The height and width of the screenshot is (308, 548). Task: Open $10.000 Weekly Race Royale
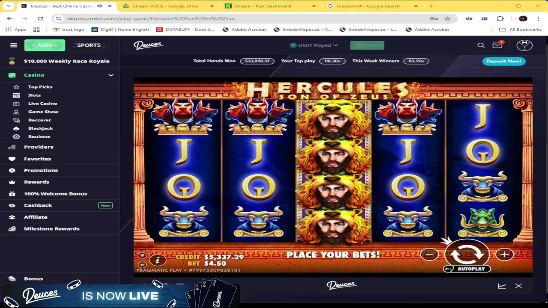point(60,61)
